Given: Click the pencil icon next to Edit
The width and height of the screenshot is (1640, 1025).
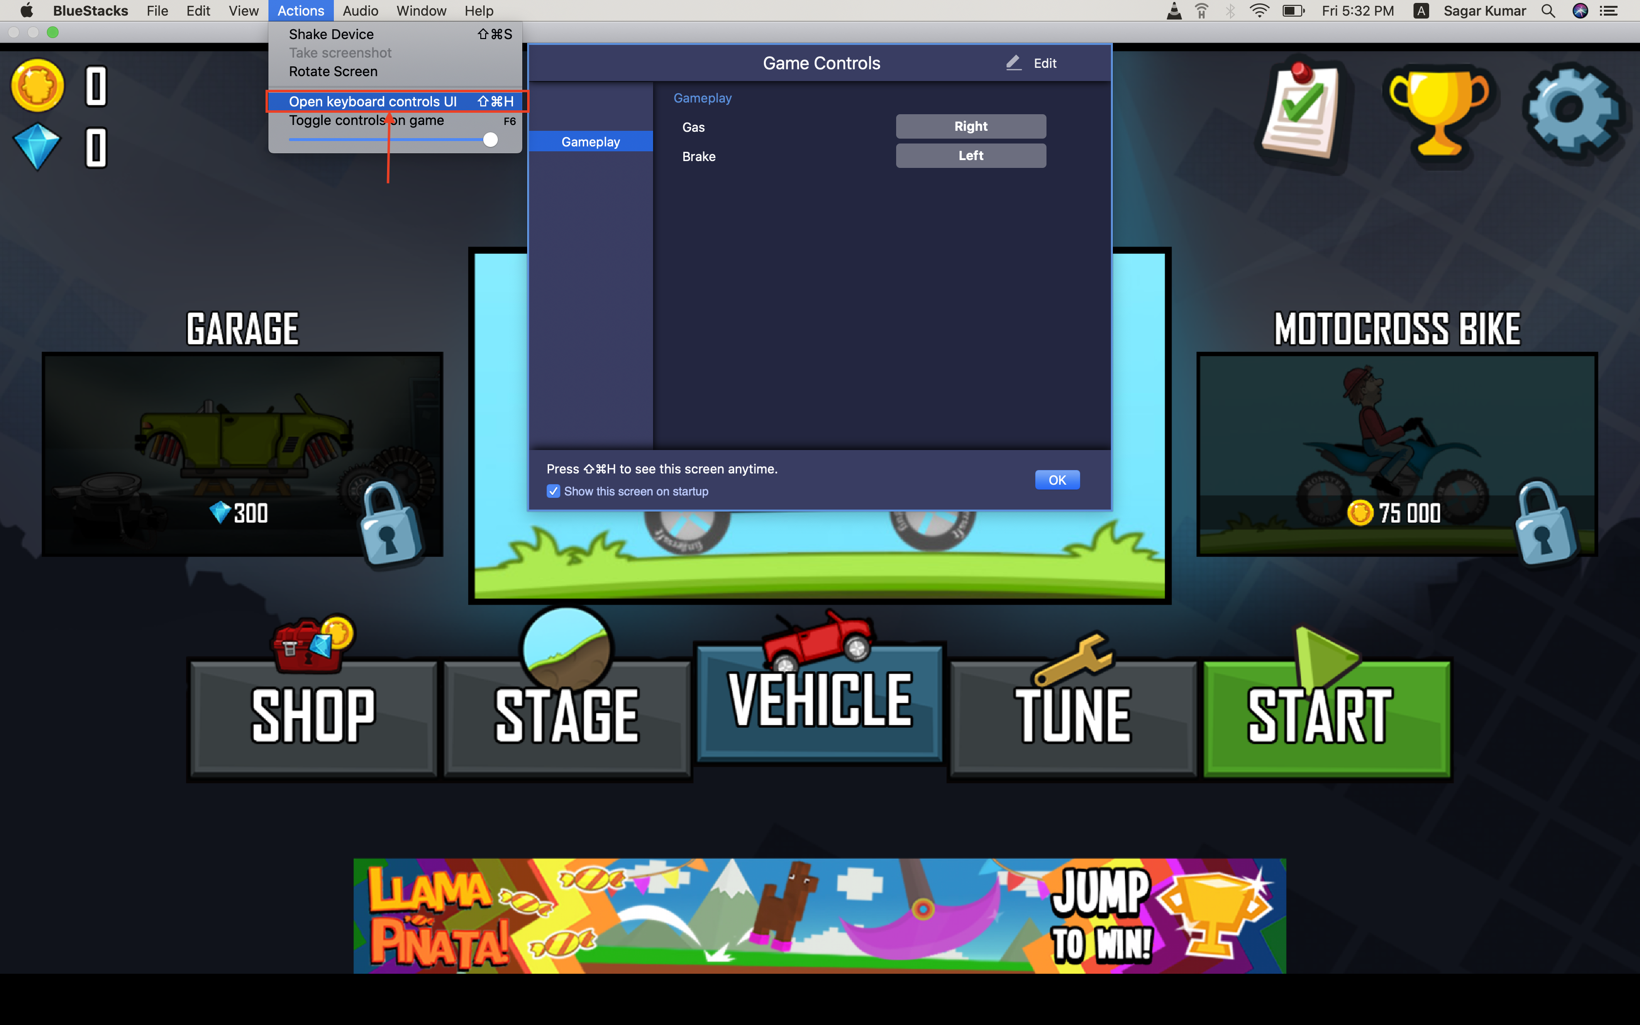Looking at the screenshot, I should 1013,63.
